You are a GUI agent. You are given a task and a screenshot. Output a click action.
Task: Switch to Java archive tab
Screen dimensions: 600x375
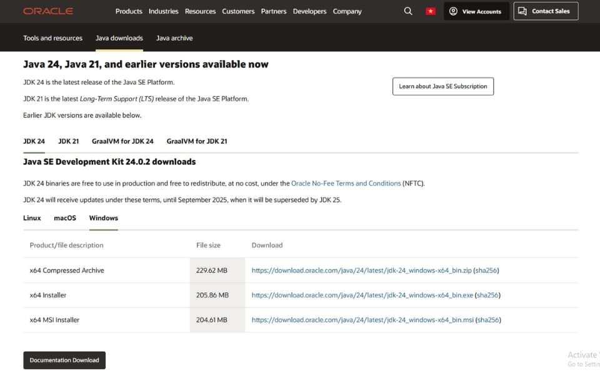174,38
